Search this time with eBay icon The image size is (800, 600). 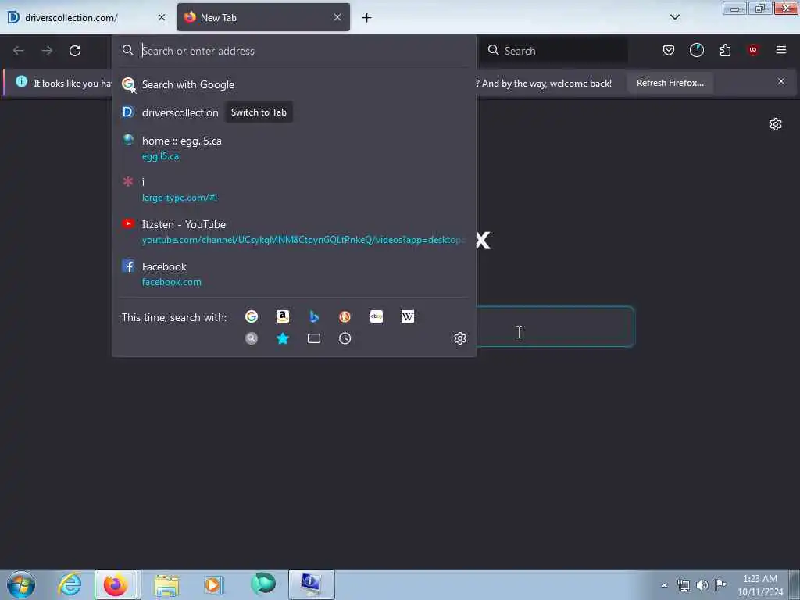pyautogui.click(x=376, y=317)
